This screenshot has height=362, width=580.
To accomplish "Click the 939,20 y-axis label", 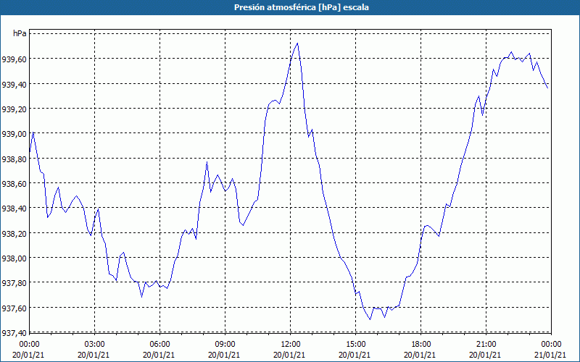I will 14,109.
